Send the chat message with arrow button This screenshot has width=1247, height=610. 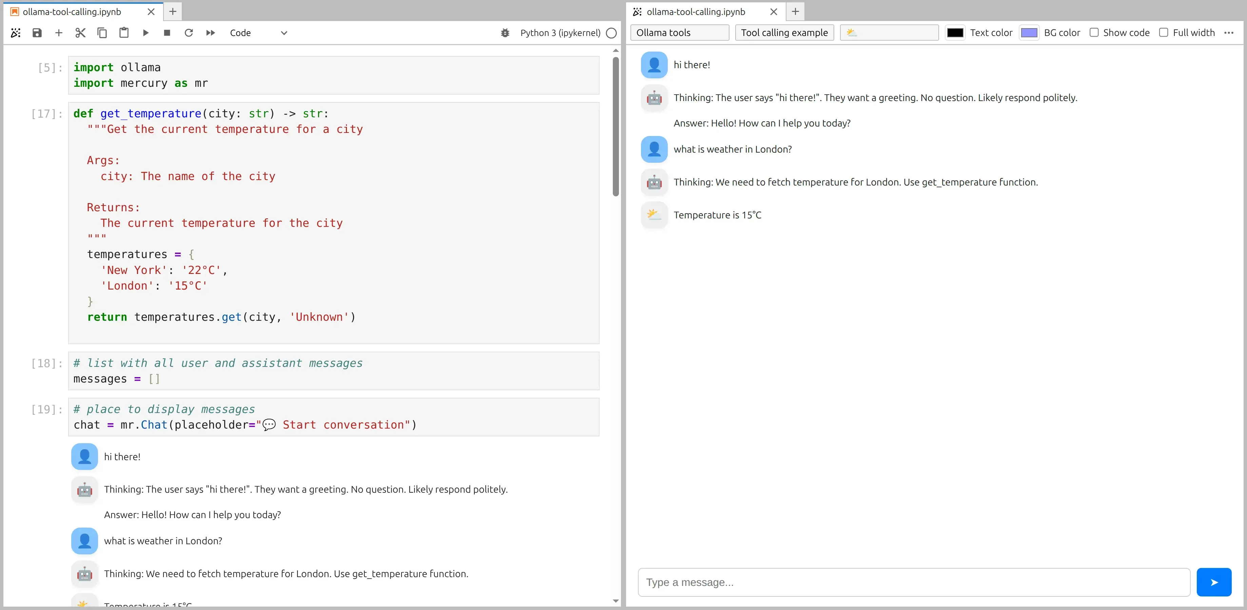coord(1214,582)
